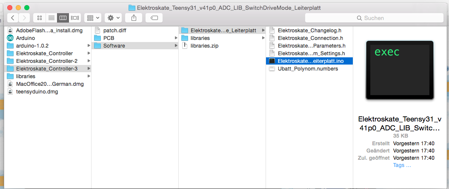Click the Share toolbar button

[x=134, y=18]
